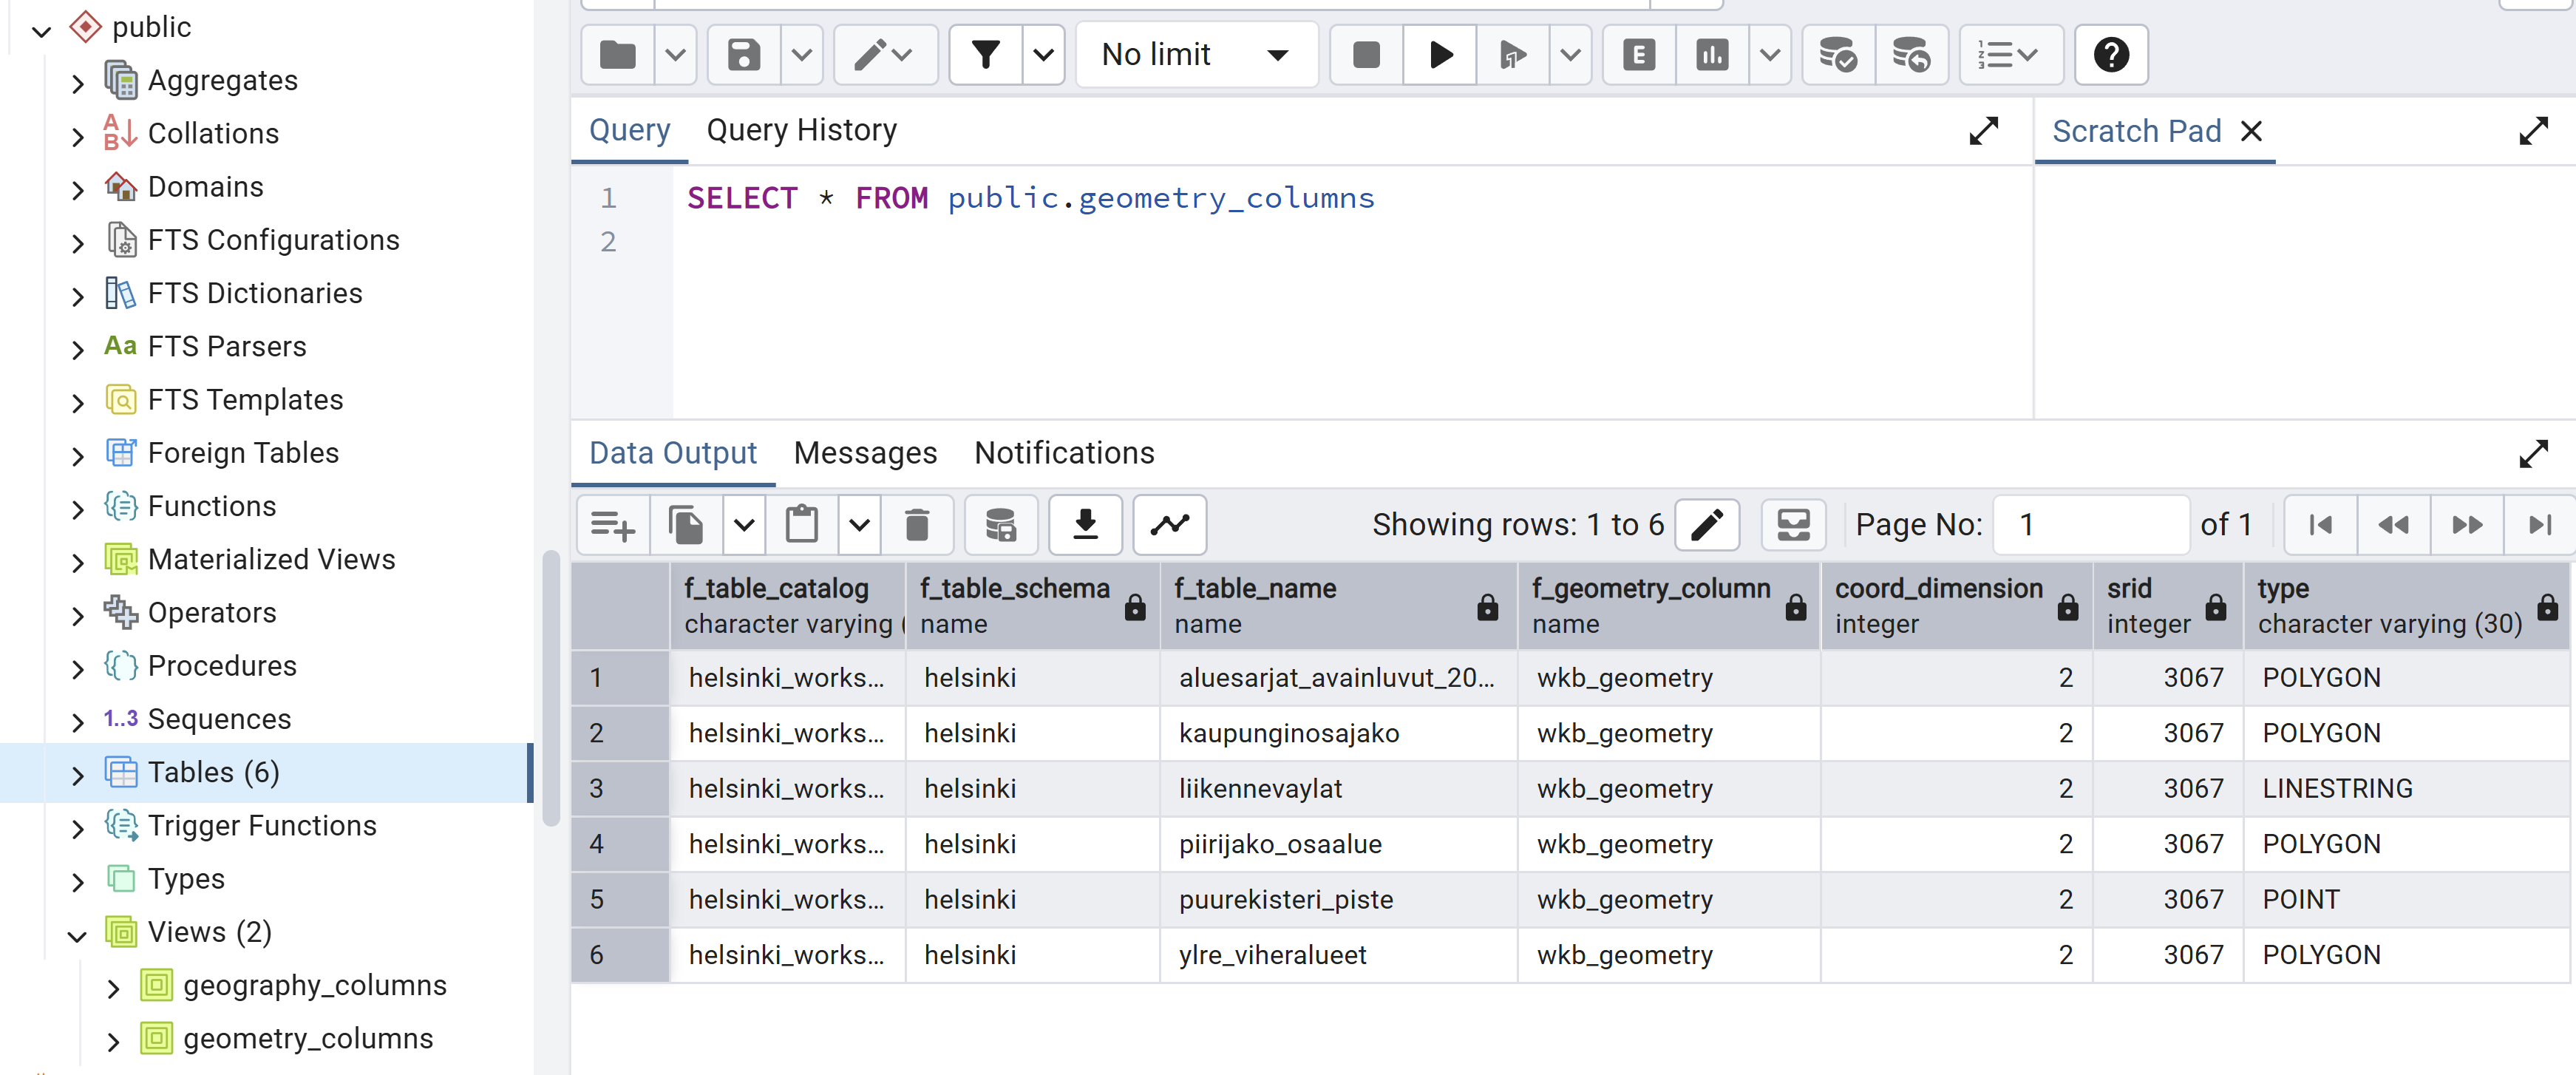Click the Help question mark button
The image size is (2576, 1075).
pyautogui.click(x=2111, y=55)
